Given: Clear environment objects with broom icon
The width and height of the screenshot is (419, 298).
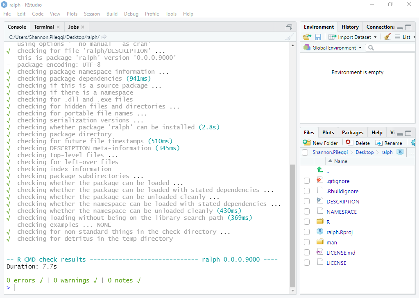Looking at the screenshot, I should 387,36.
